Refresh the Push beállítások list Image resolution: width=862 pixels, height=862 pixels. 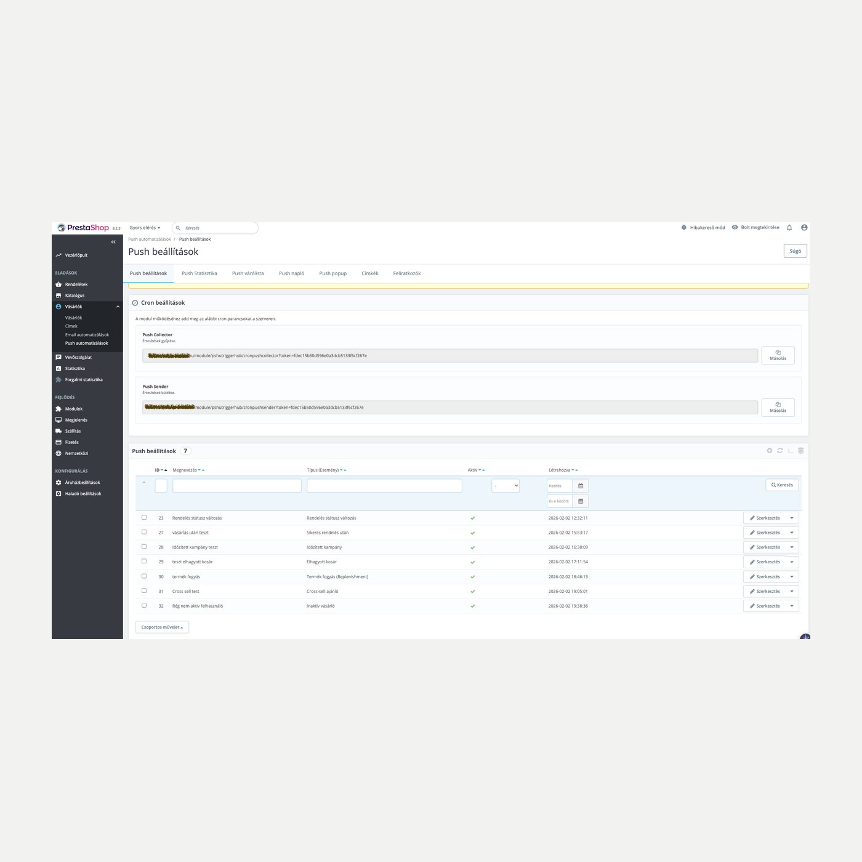pos(779,451)
